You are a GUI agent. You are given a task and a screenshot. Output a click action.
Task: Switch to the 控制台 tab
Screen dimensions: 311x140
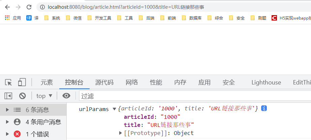tap(74, 82)
